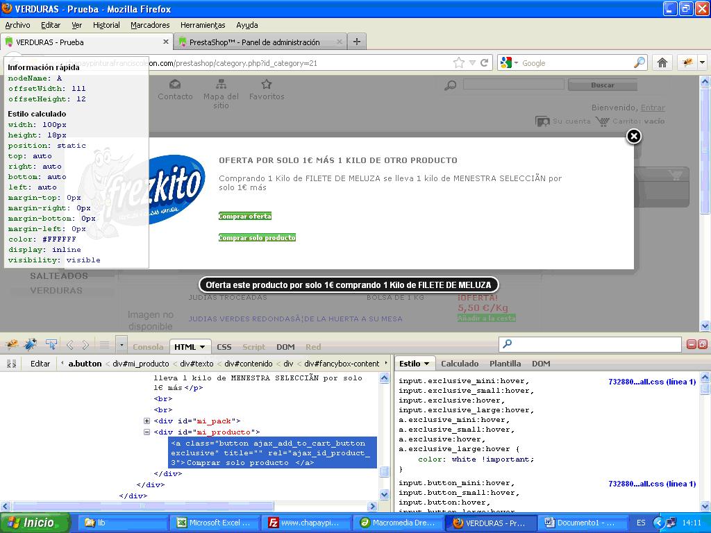Toggle Firebug command line lines icon
This screenshot has width=711, height=533.
click(x=104, y=346)
